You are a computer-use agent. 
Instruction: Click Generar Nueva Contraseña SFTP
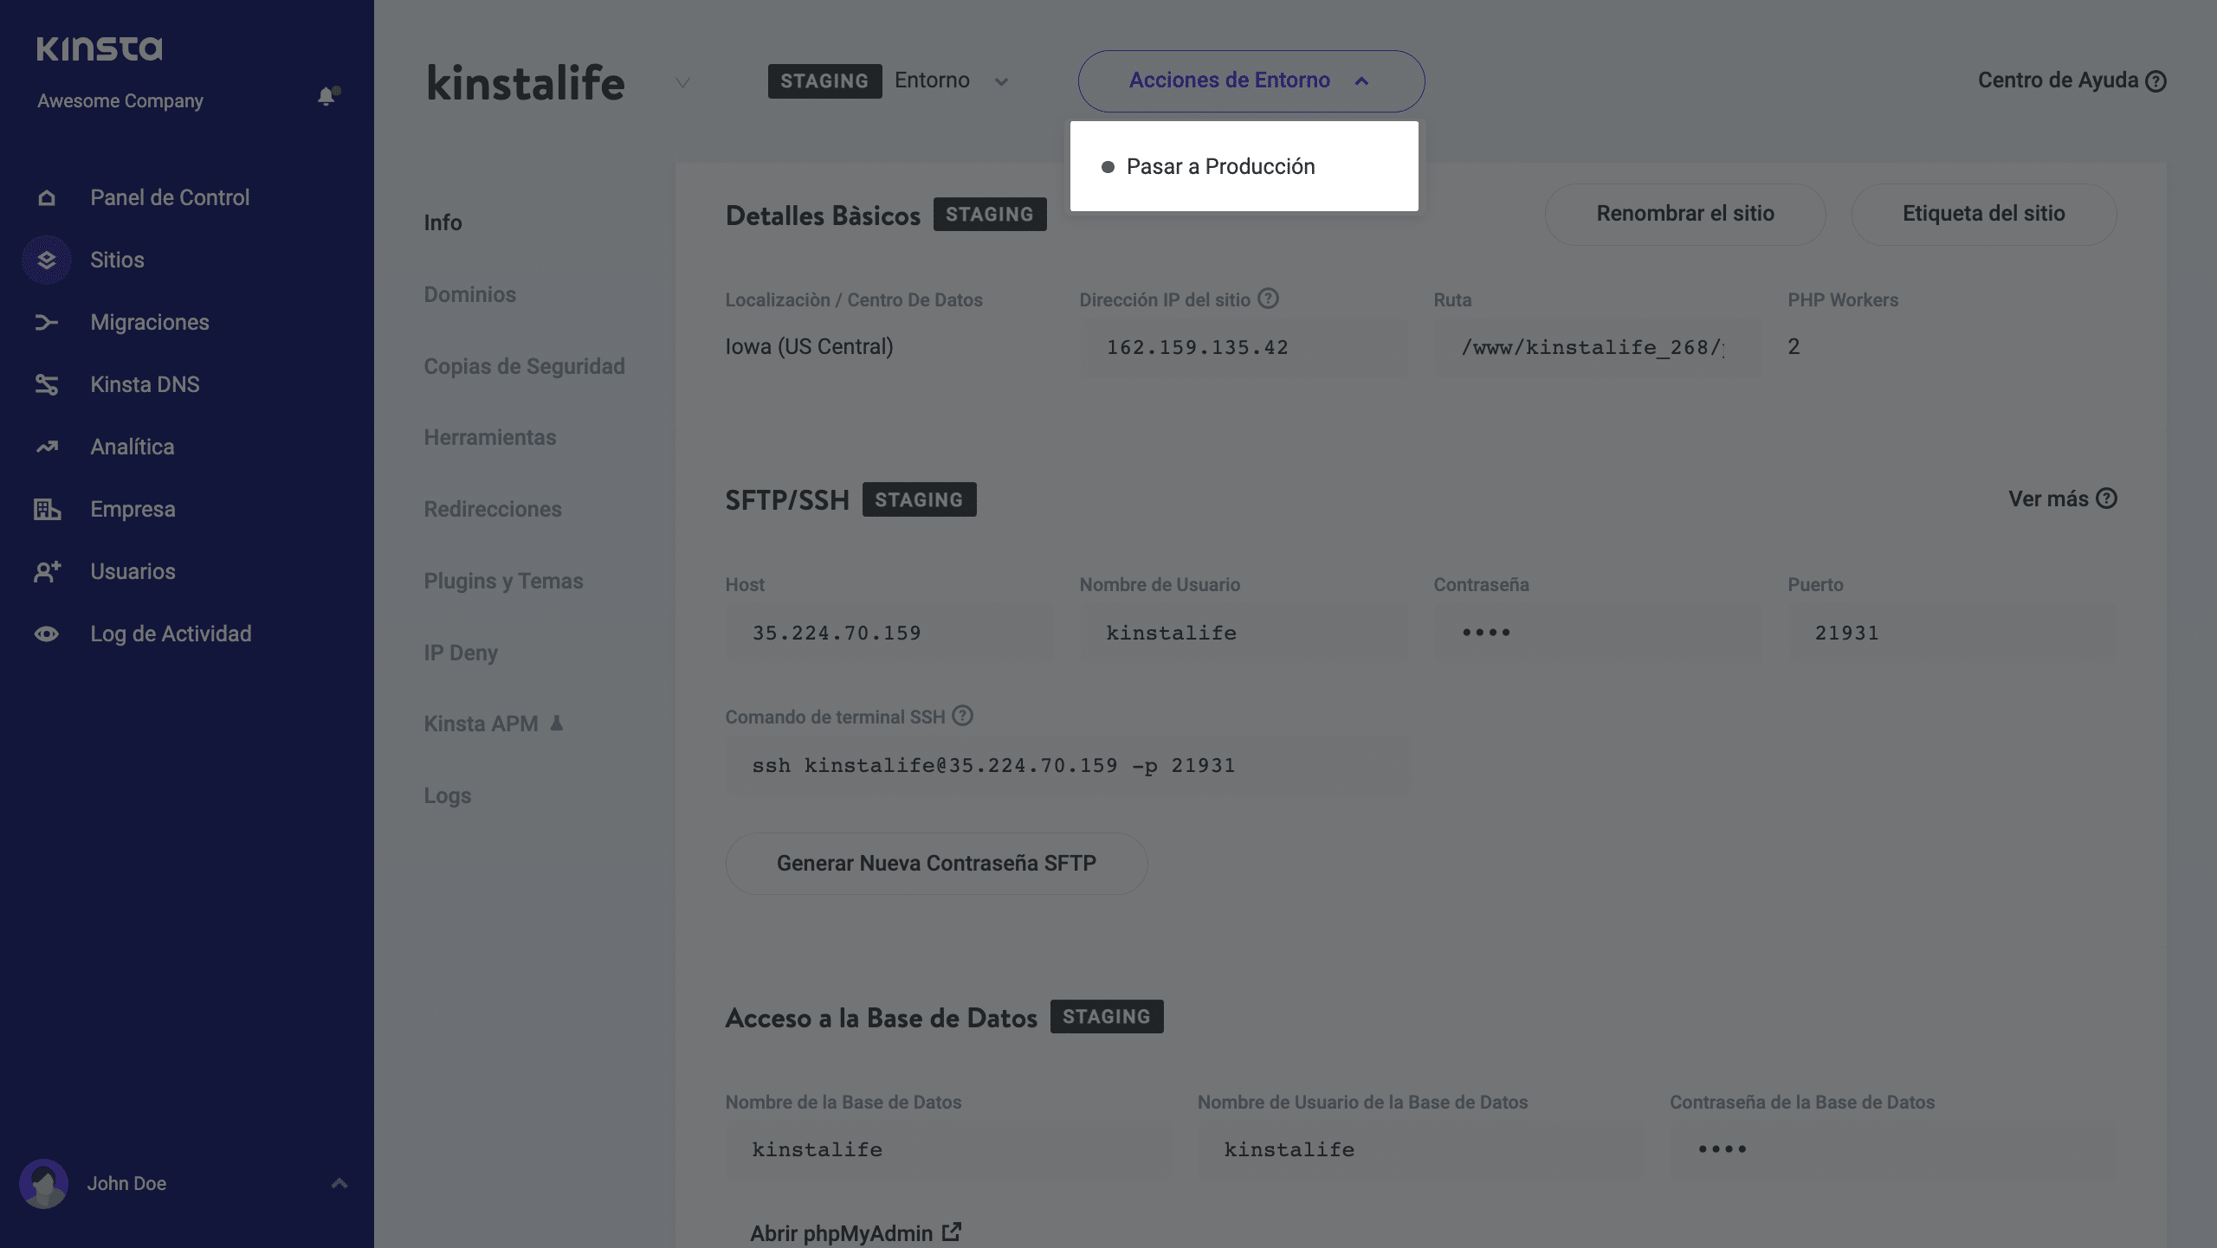click(x=936, y=863)
